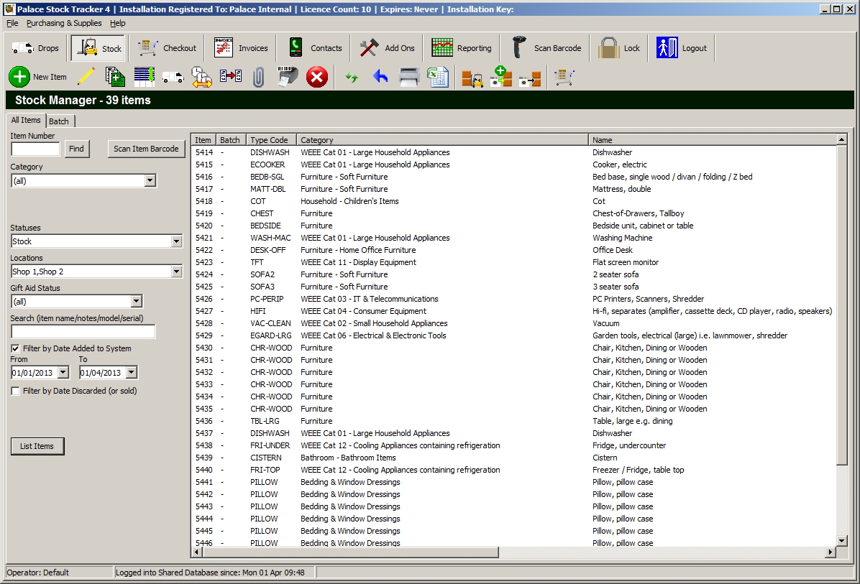
Task: Select item 5439 Cistern row
Action: point(513,458)
